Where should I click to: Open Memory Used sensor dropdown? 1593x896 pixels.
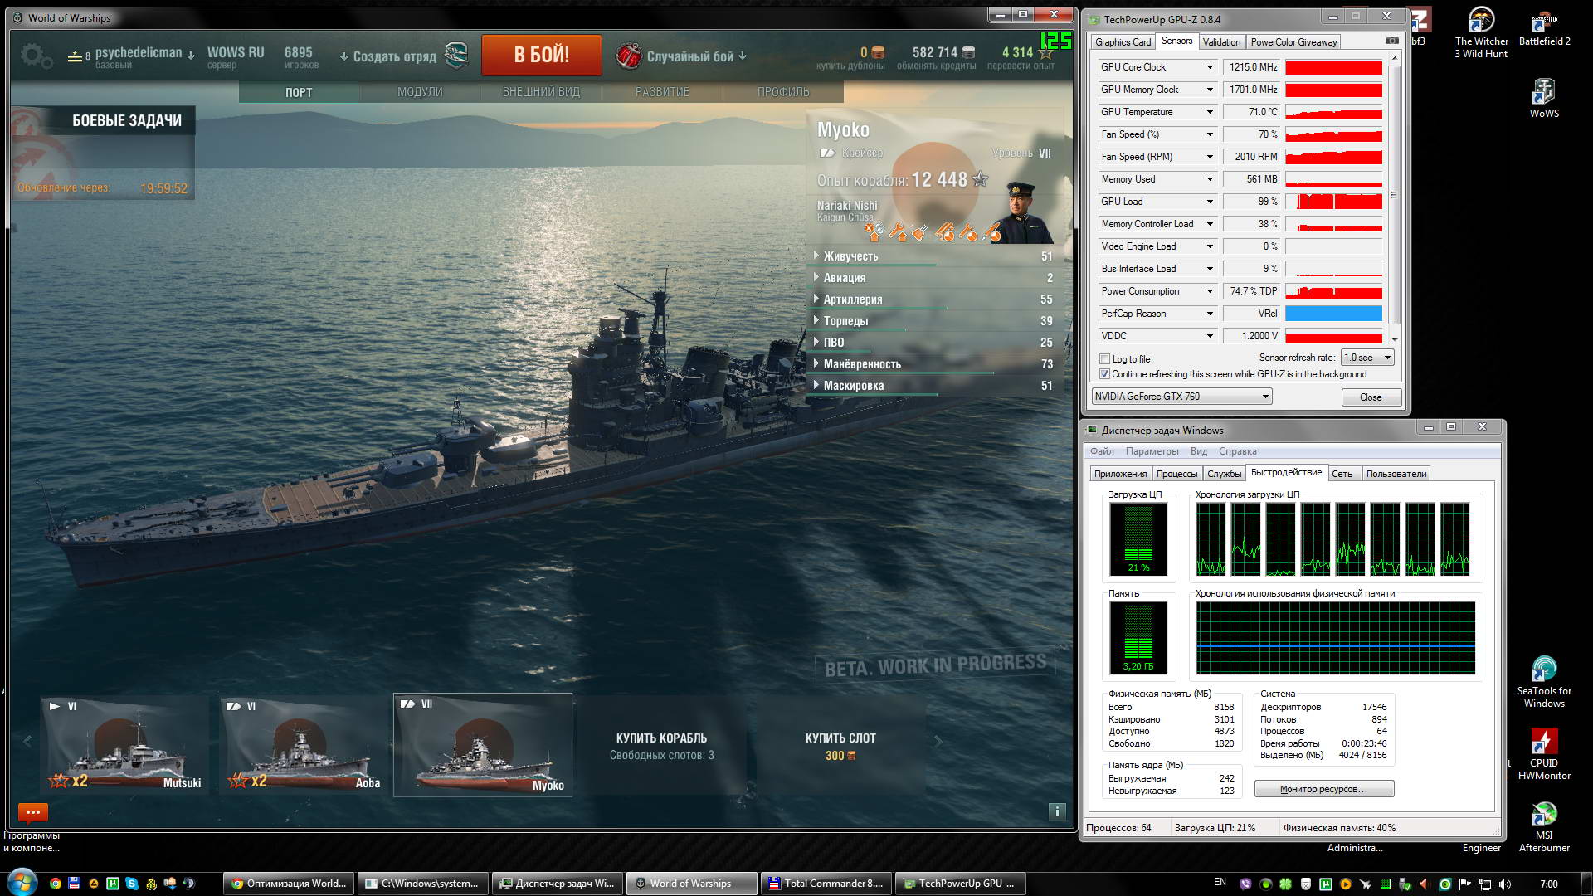pos(1210,179)
